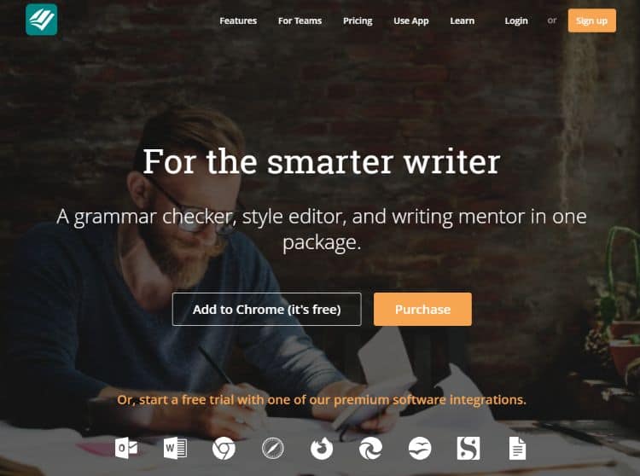
Task: Click the Google Docs document icon
Action: point(518,448)
